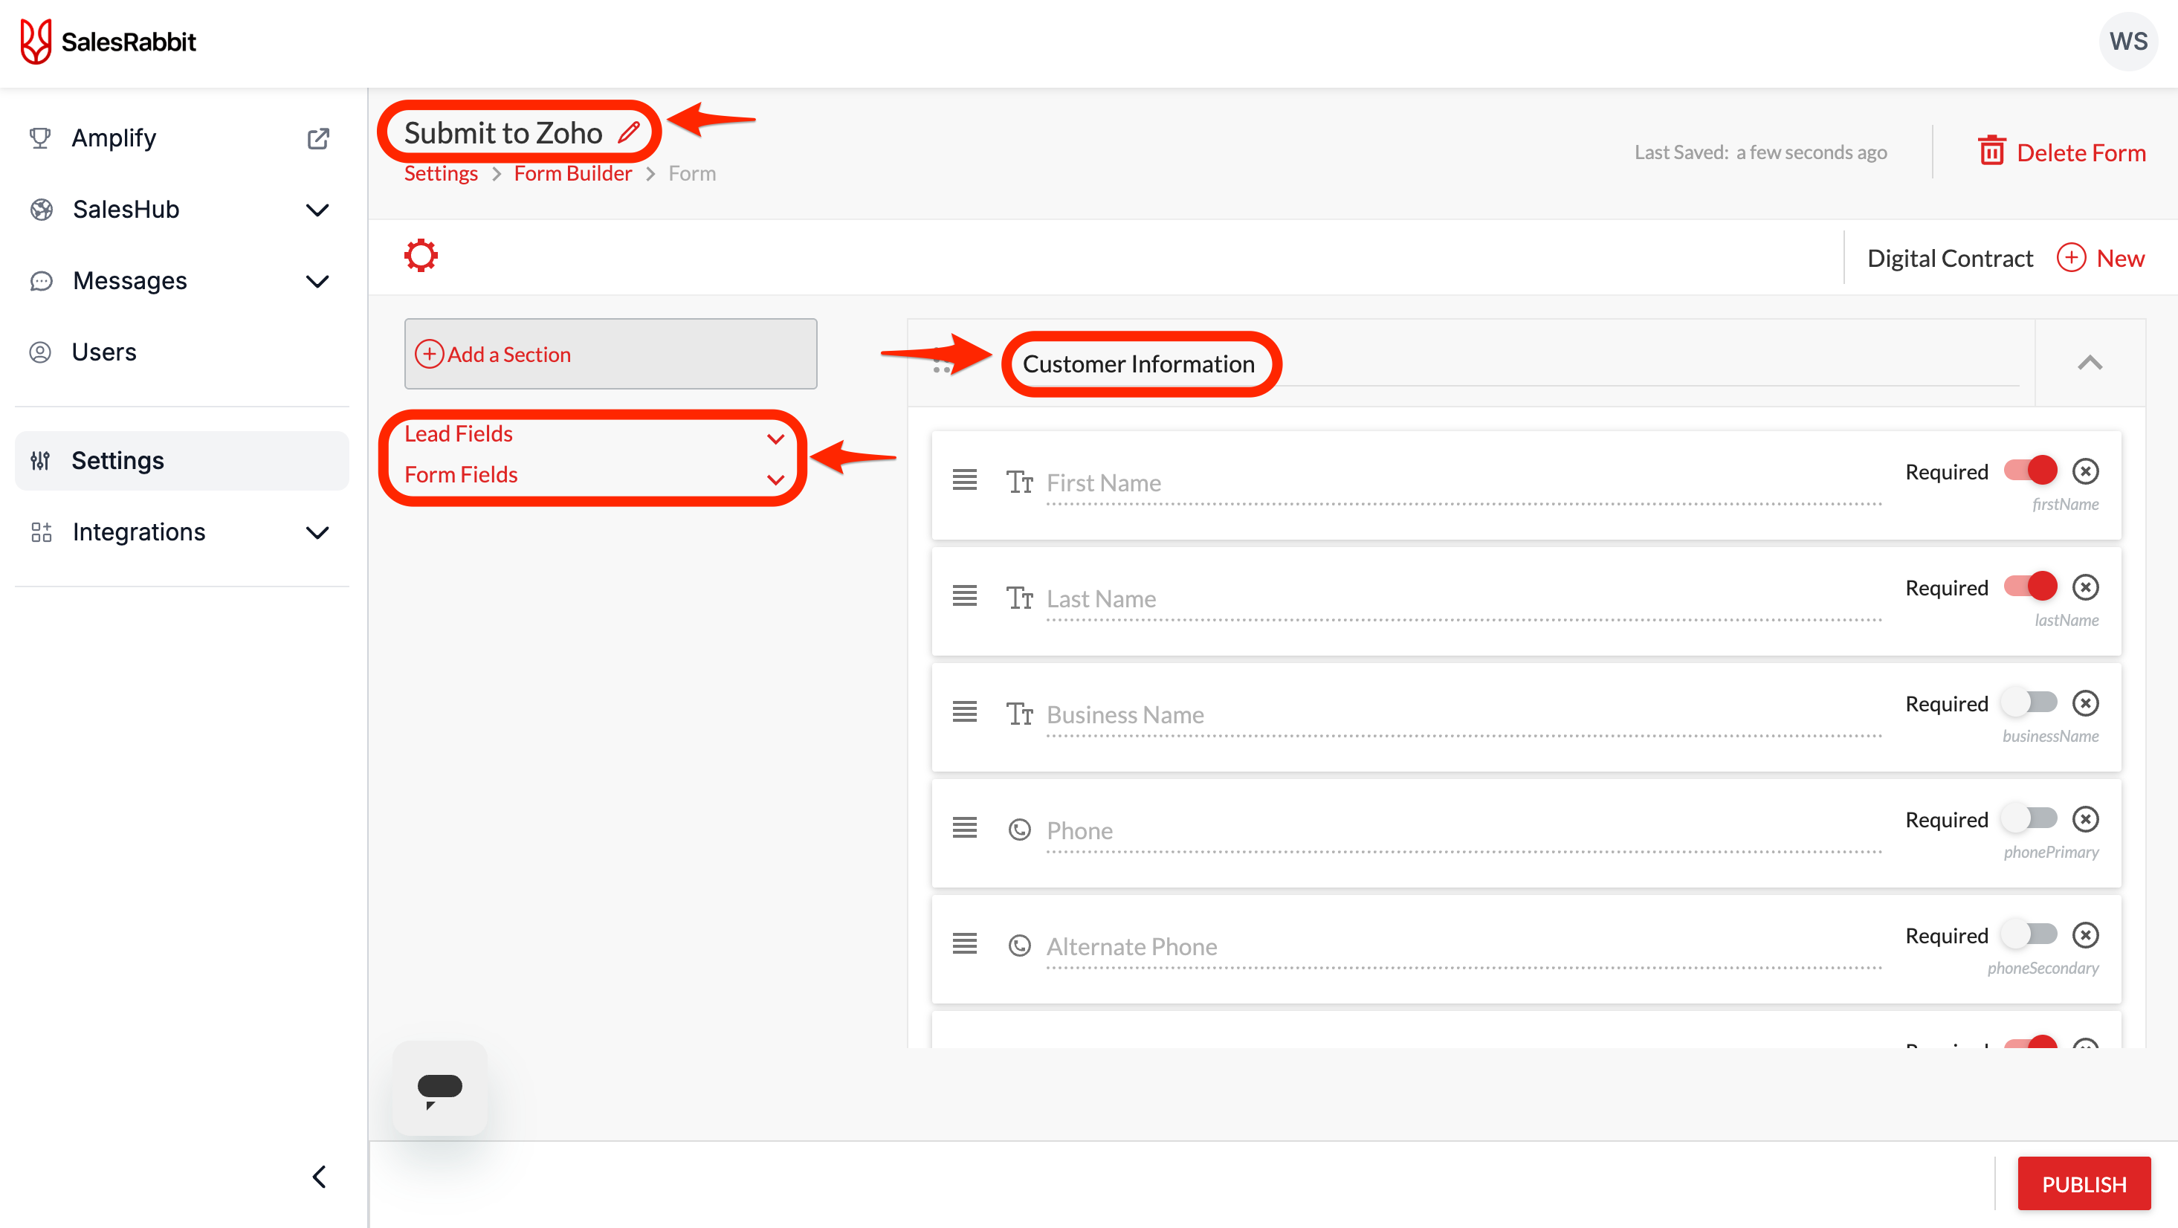Grab the Phone field drag handle
The image size is (2178, 1228).
click(965, 827)
